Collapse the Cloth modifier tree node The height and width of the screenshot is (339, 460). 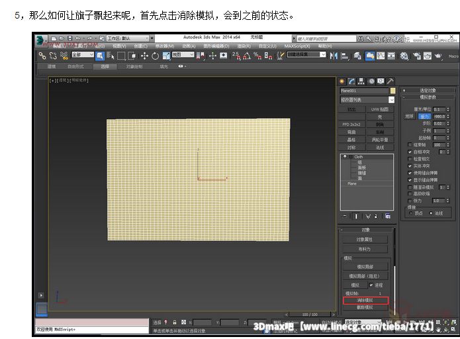point(350,157)
